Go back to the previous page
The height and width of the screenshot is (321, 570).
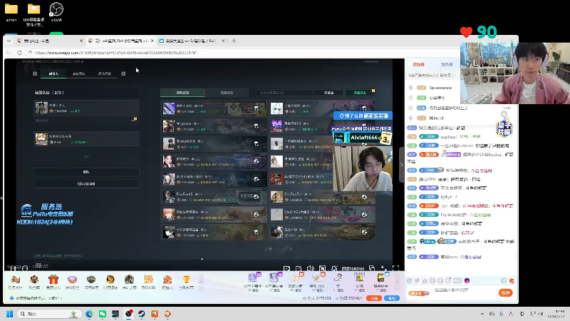[9, 52]
